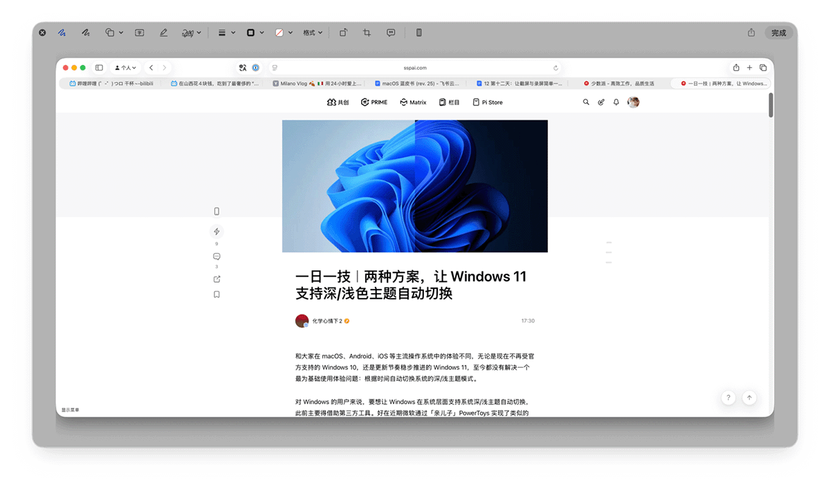Image resolution: width=830 pixels, height=490 pixels.
Task: Toggle the article bookmark icon
Action: [216, 294]
